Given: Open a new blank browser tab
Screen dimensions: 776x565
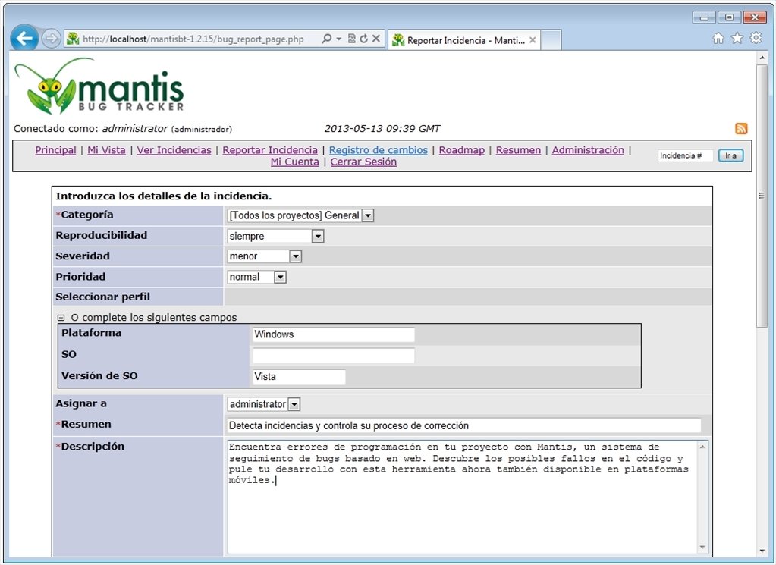Looking at the screenshot, I should 551,40.
